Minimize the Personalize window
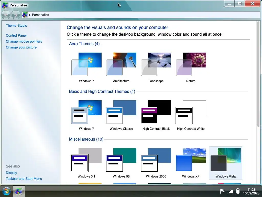The height and width of the screenshot is (197, 262). [x=230, y=4]
